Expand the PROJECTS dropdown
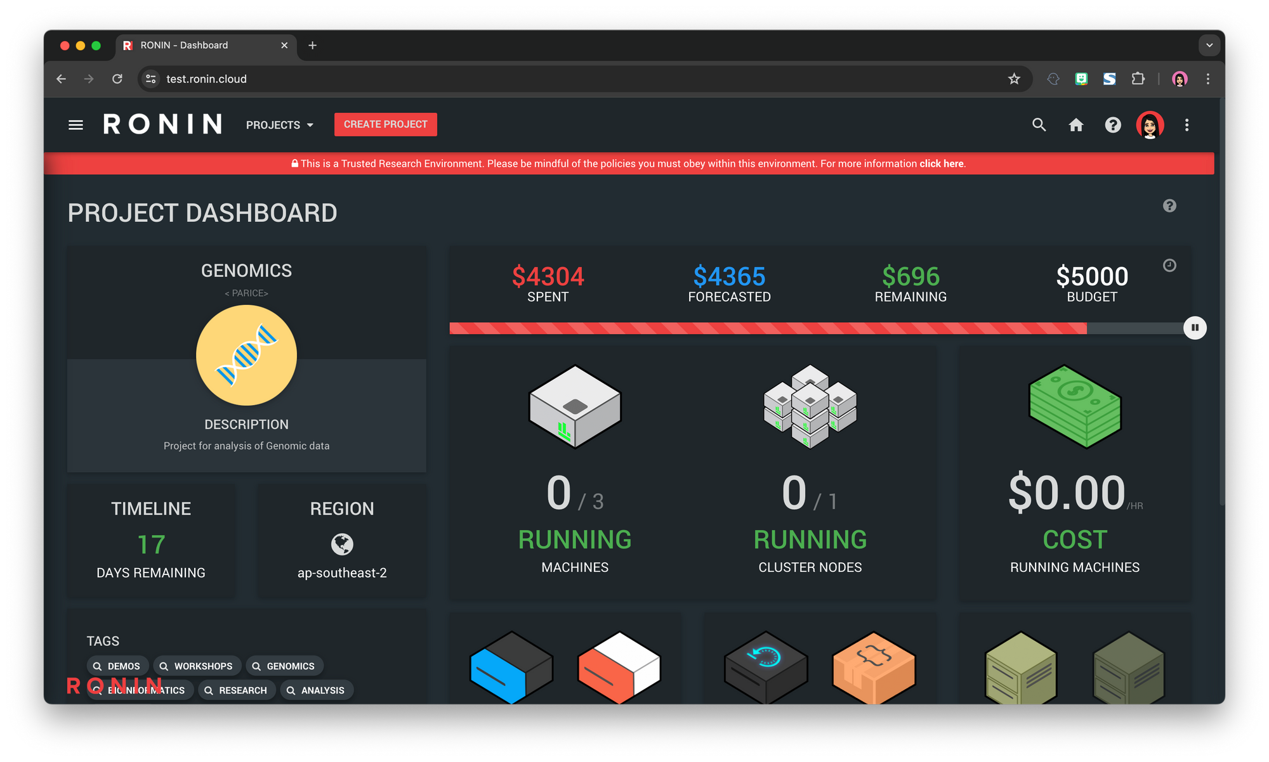This screenshot has width=1269, height=762. tap(280, 125)
